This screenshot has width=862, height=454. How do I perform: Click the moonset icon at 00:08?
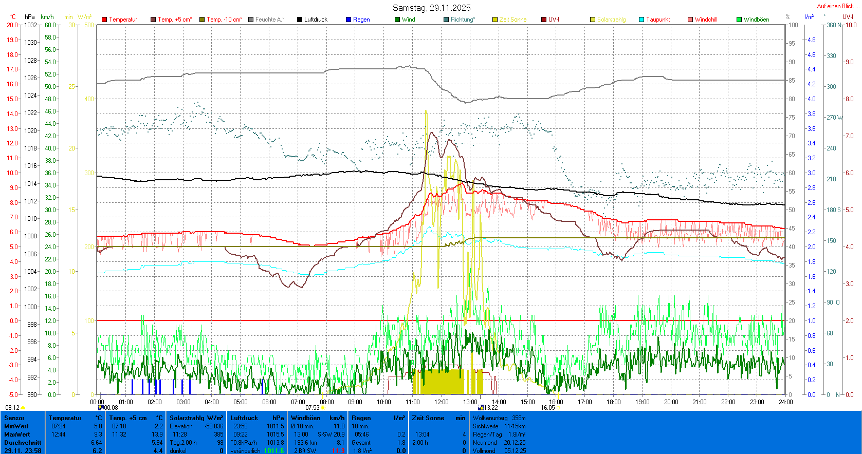pos(101,408)
